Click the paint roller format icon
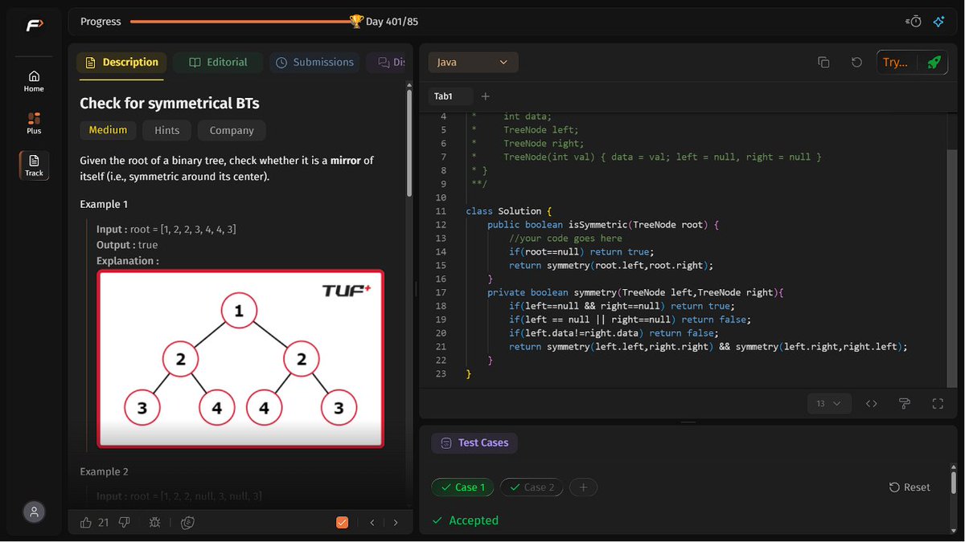The height and width of the screenshot is (542, 965). 904,403
